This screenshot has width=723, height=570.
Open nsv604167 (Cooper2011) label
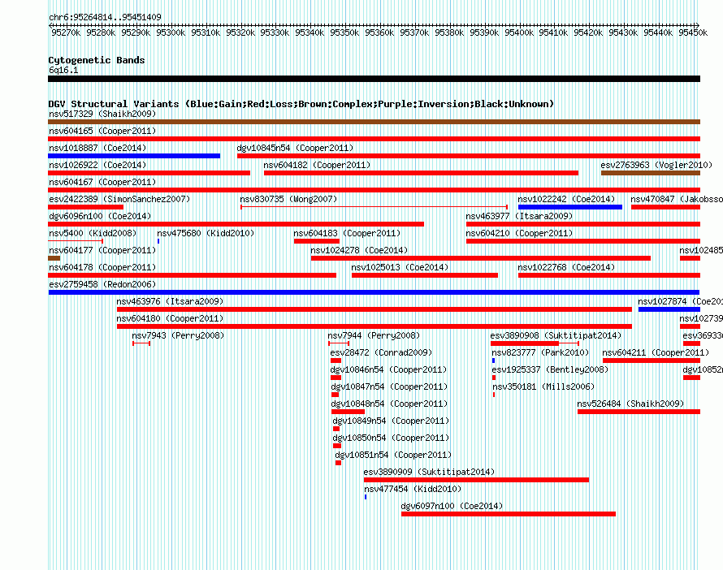click(102, 182)
